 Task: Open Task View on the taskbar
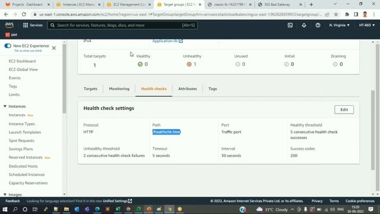tap(35, 209)
